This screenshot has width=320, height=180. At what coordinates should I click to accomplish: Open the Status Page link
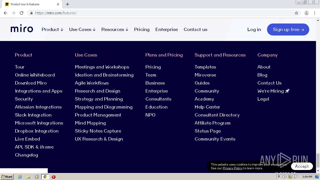click(208, 131)
